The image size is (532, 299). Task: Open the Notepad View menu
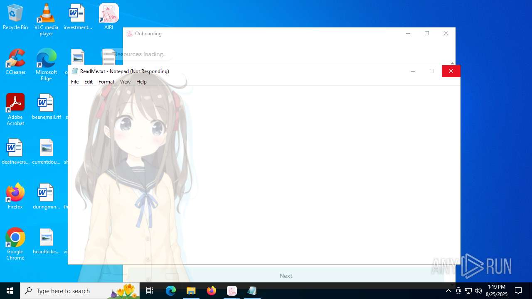pyautogui.click(x=125, y=82)
